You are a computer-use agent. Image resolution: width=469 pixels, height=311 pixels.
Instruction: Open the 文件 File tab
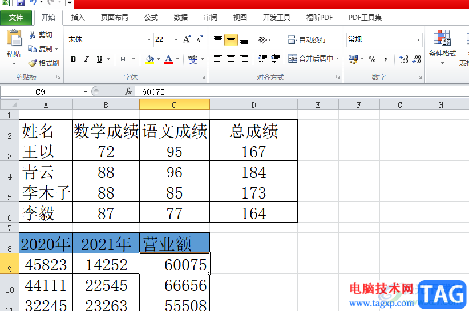(16, 17)
